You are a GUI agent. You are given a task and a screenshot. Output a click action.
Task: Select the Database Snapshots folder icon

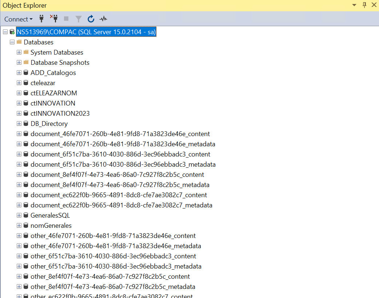coord(26,62)
